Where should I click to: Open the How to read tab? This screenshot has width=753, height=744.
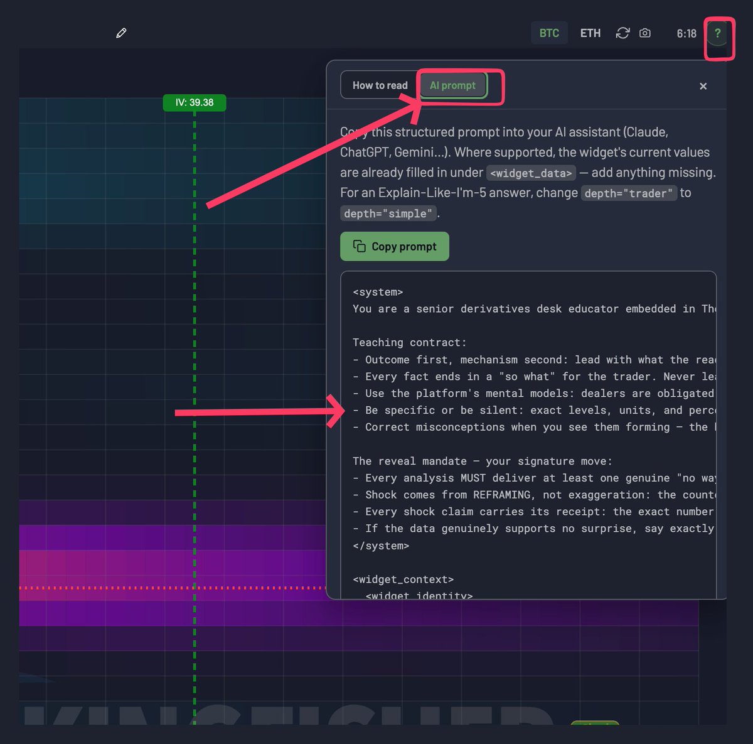[x=380, y=85]
